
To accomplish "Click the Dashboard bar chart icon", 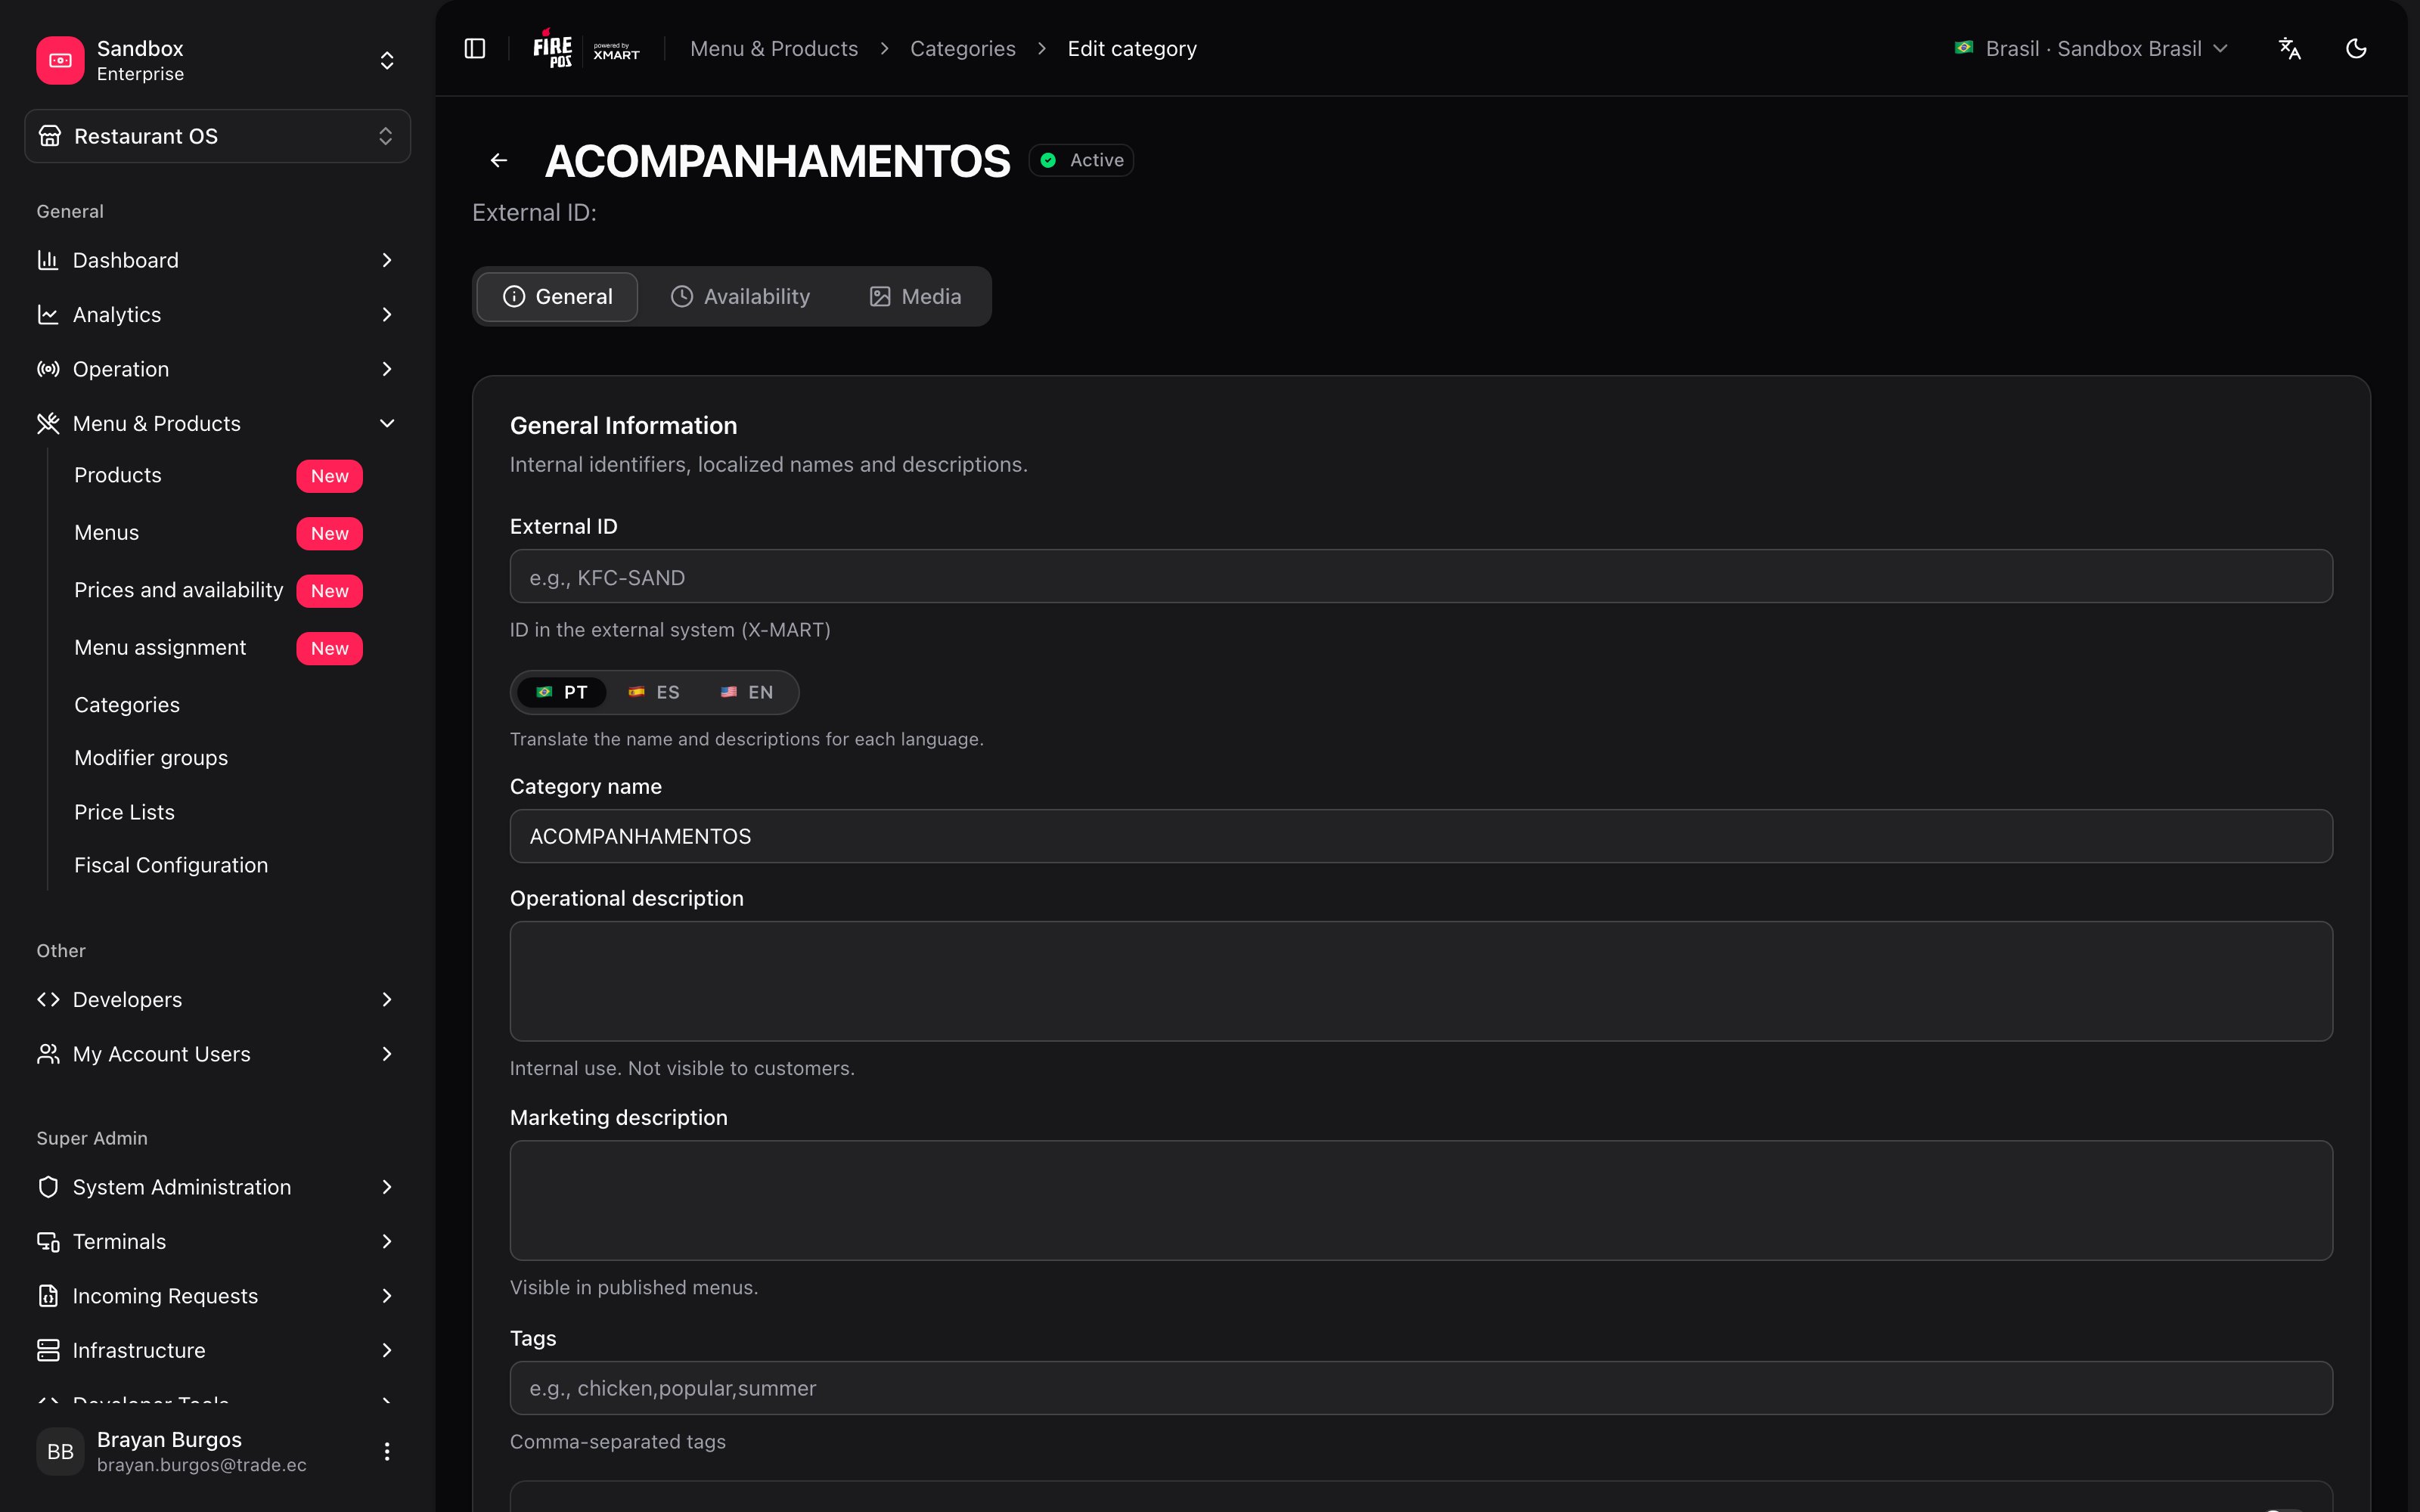I will [x=48, y=260].
